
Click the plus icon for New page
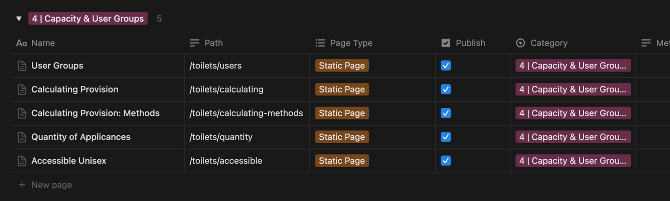coord(22,185)
